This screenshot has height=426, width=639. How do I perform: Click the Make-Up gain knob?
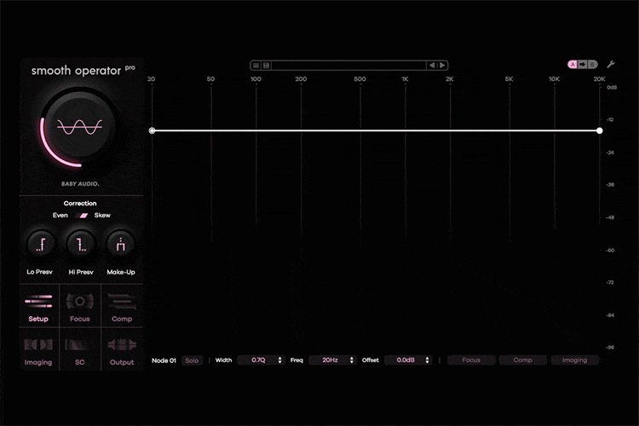pyautogui.click(x=121, y=245)
